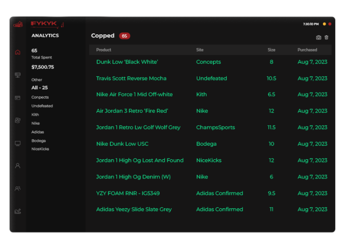Click the trash can delete icon
This screenshot has height=250, width=344.
(326, 38)
